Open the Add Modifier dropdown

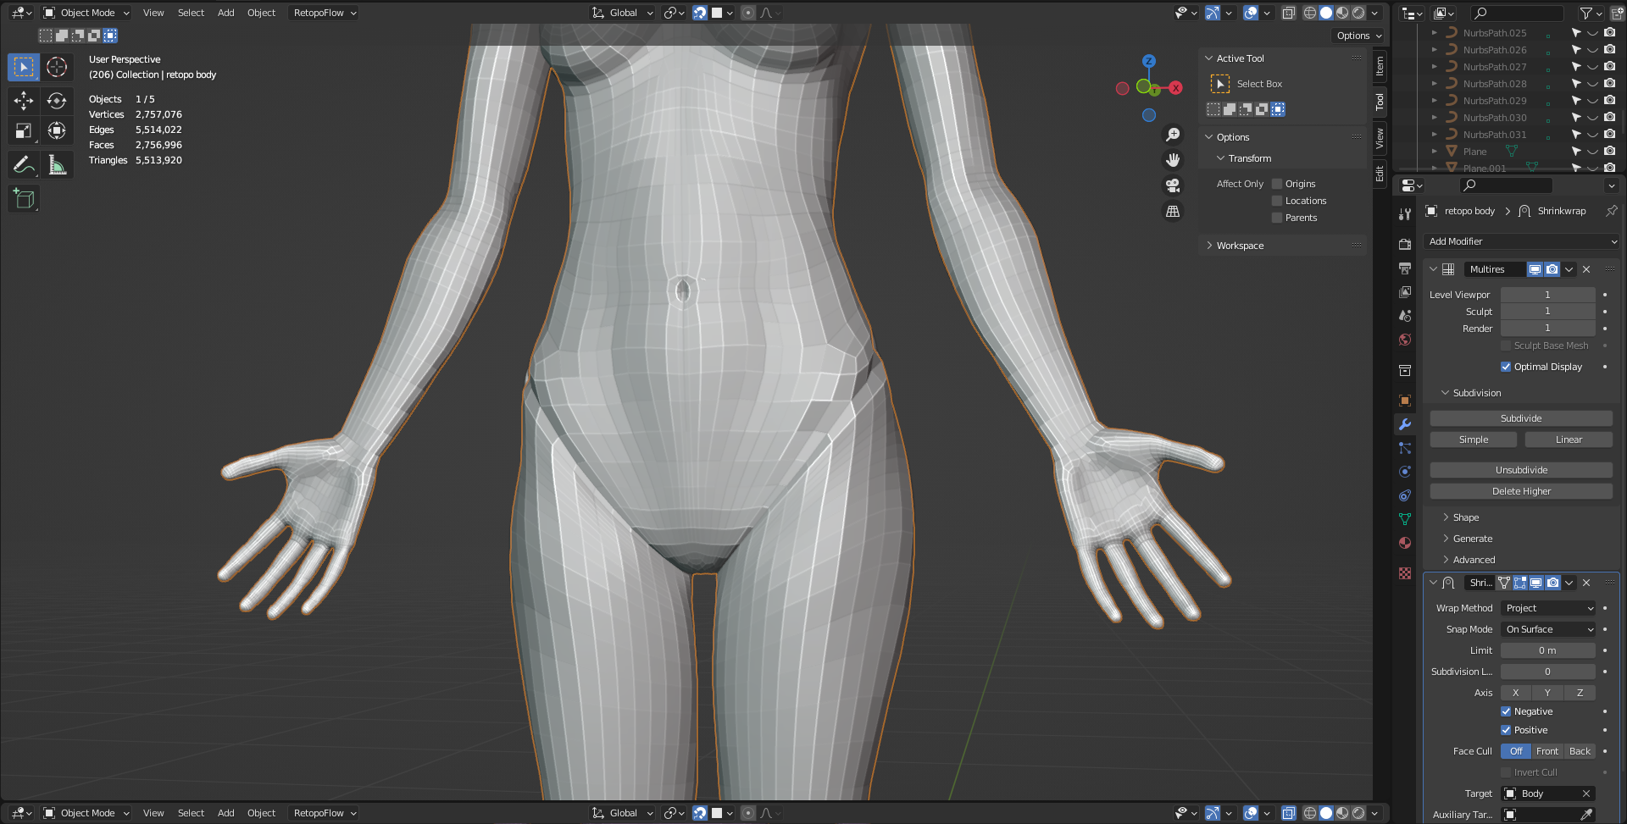pos(1521,241)
